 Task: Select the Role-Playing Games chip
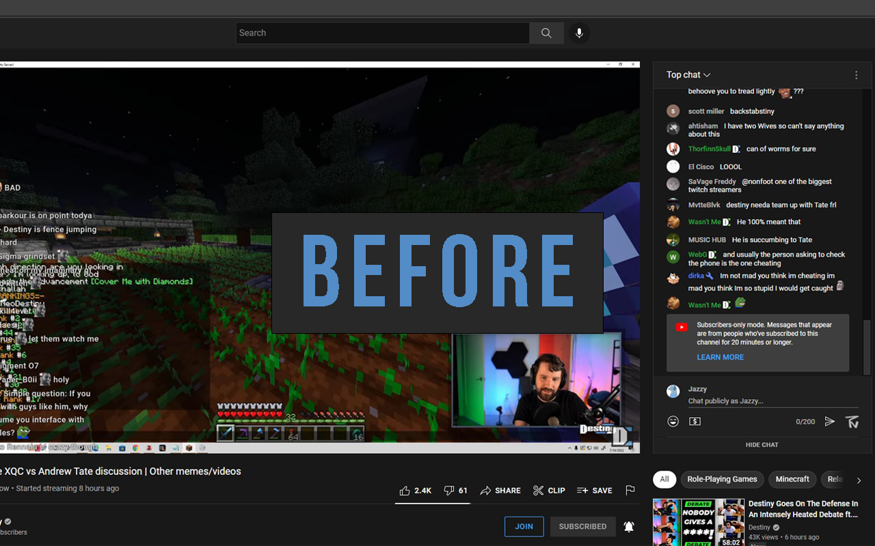[722, 479]
